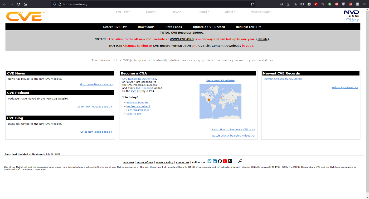The image size is (369, 199).
Task: Open Learn How to Become a CNA
Action: (x=234, y=130)
